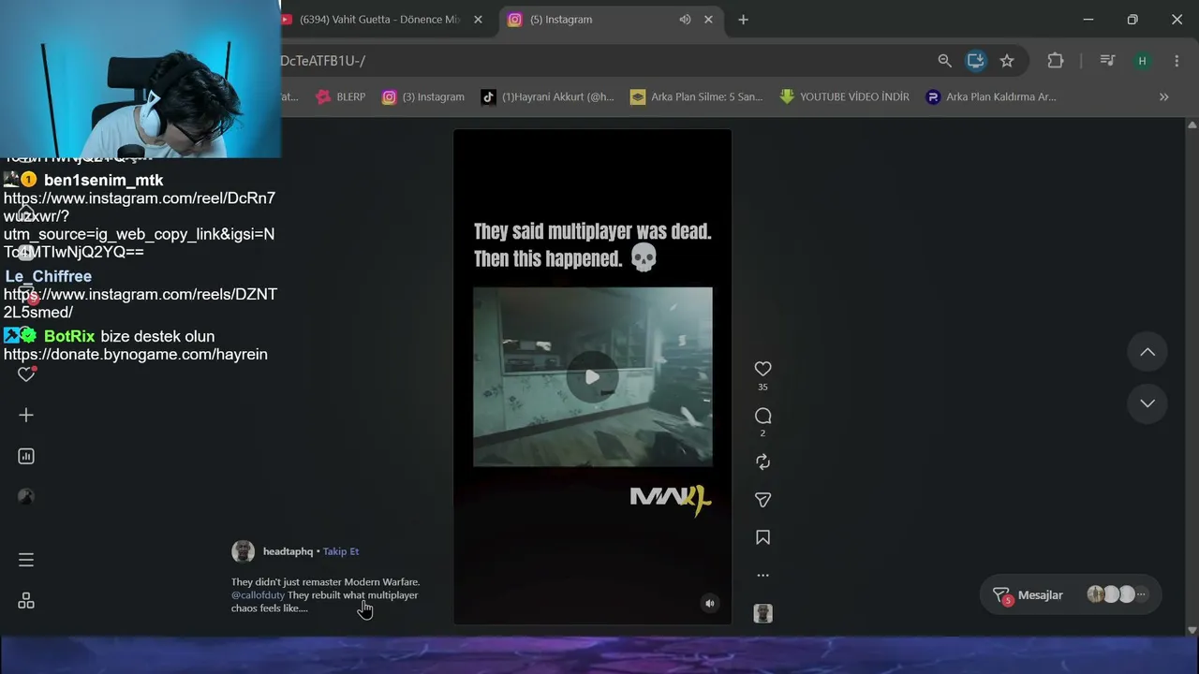Viewport: 1199px width, 674px height.
Task: Play the paused reel video
Action: (x=592, y=376)
